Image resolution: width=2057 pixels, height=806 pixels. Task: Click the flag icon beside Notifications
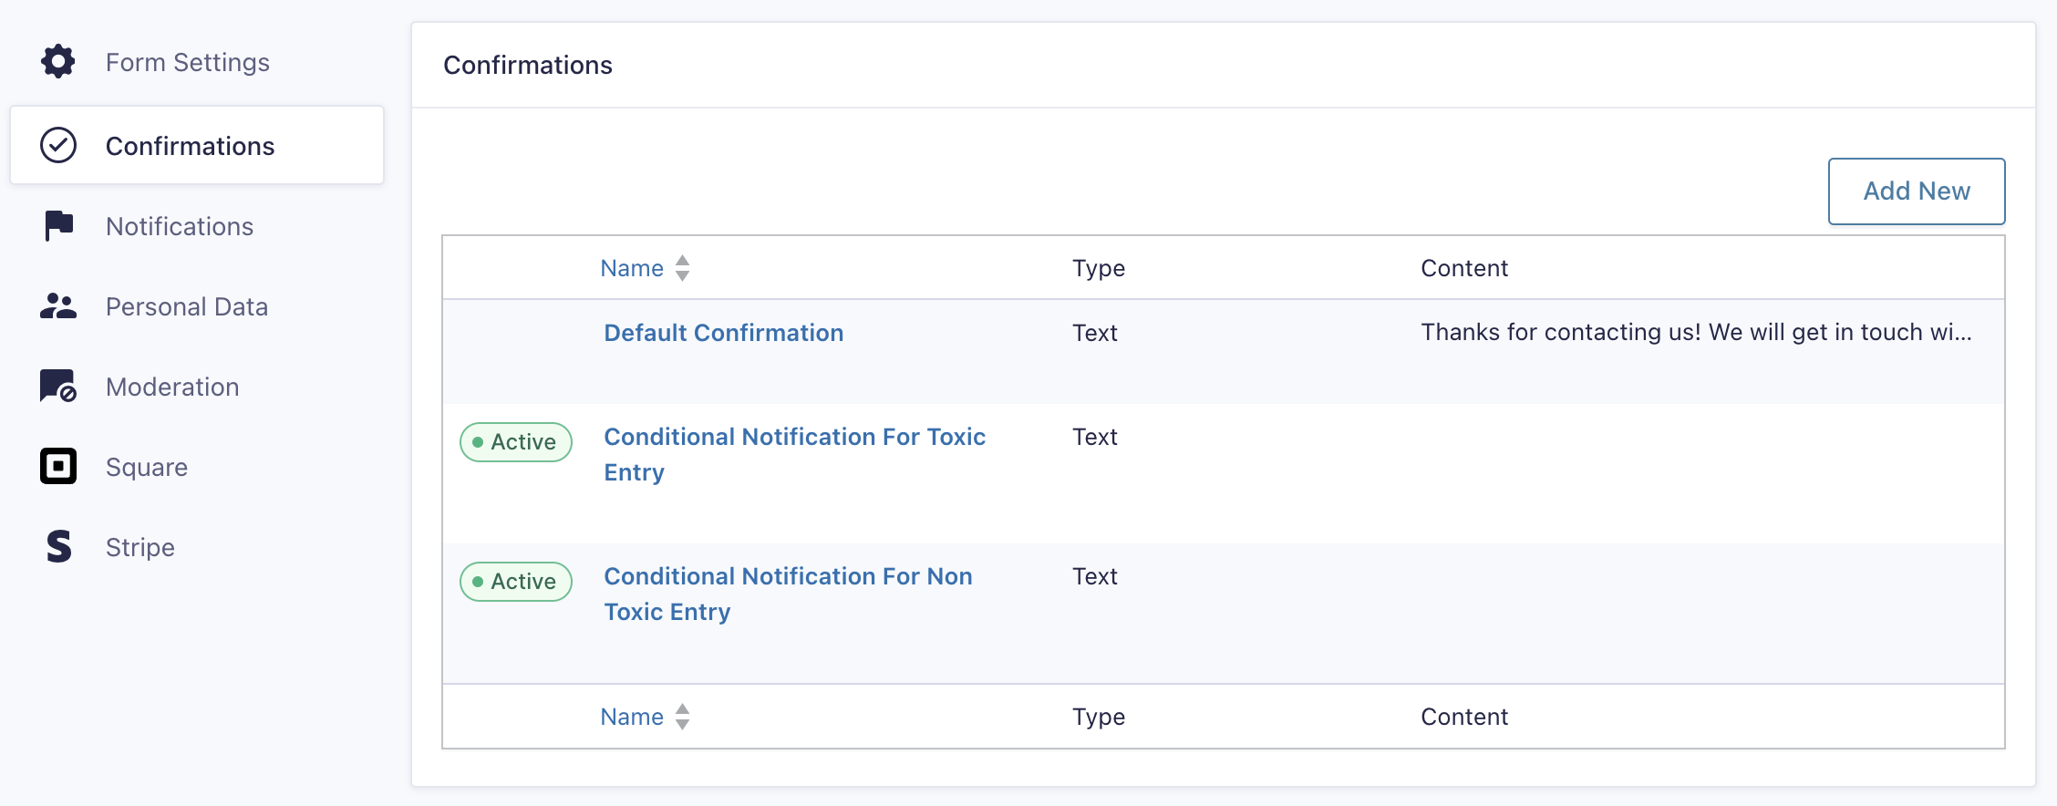57,225
